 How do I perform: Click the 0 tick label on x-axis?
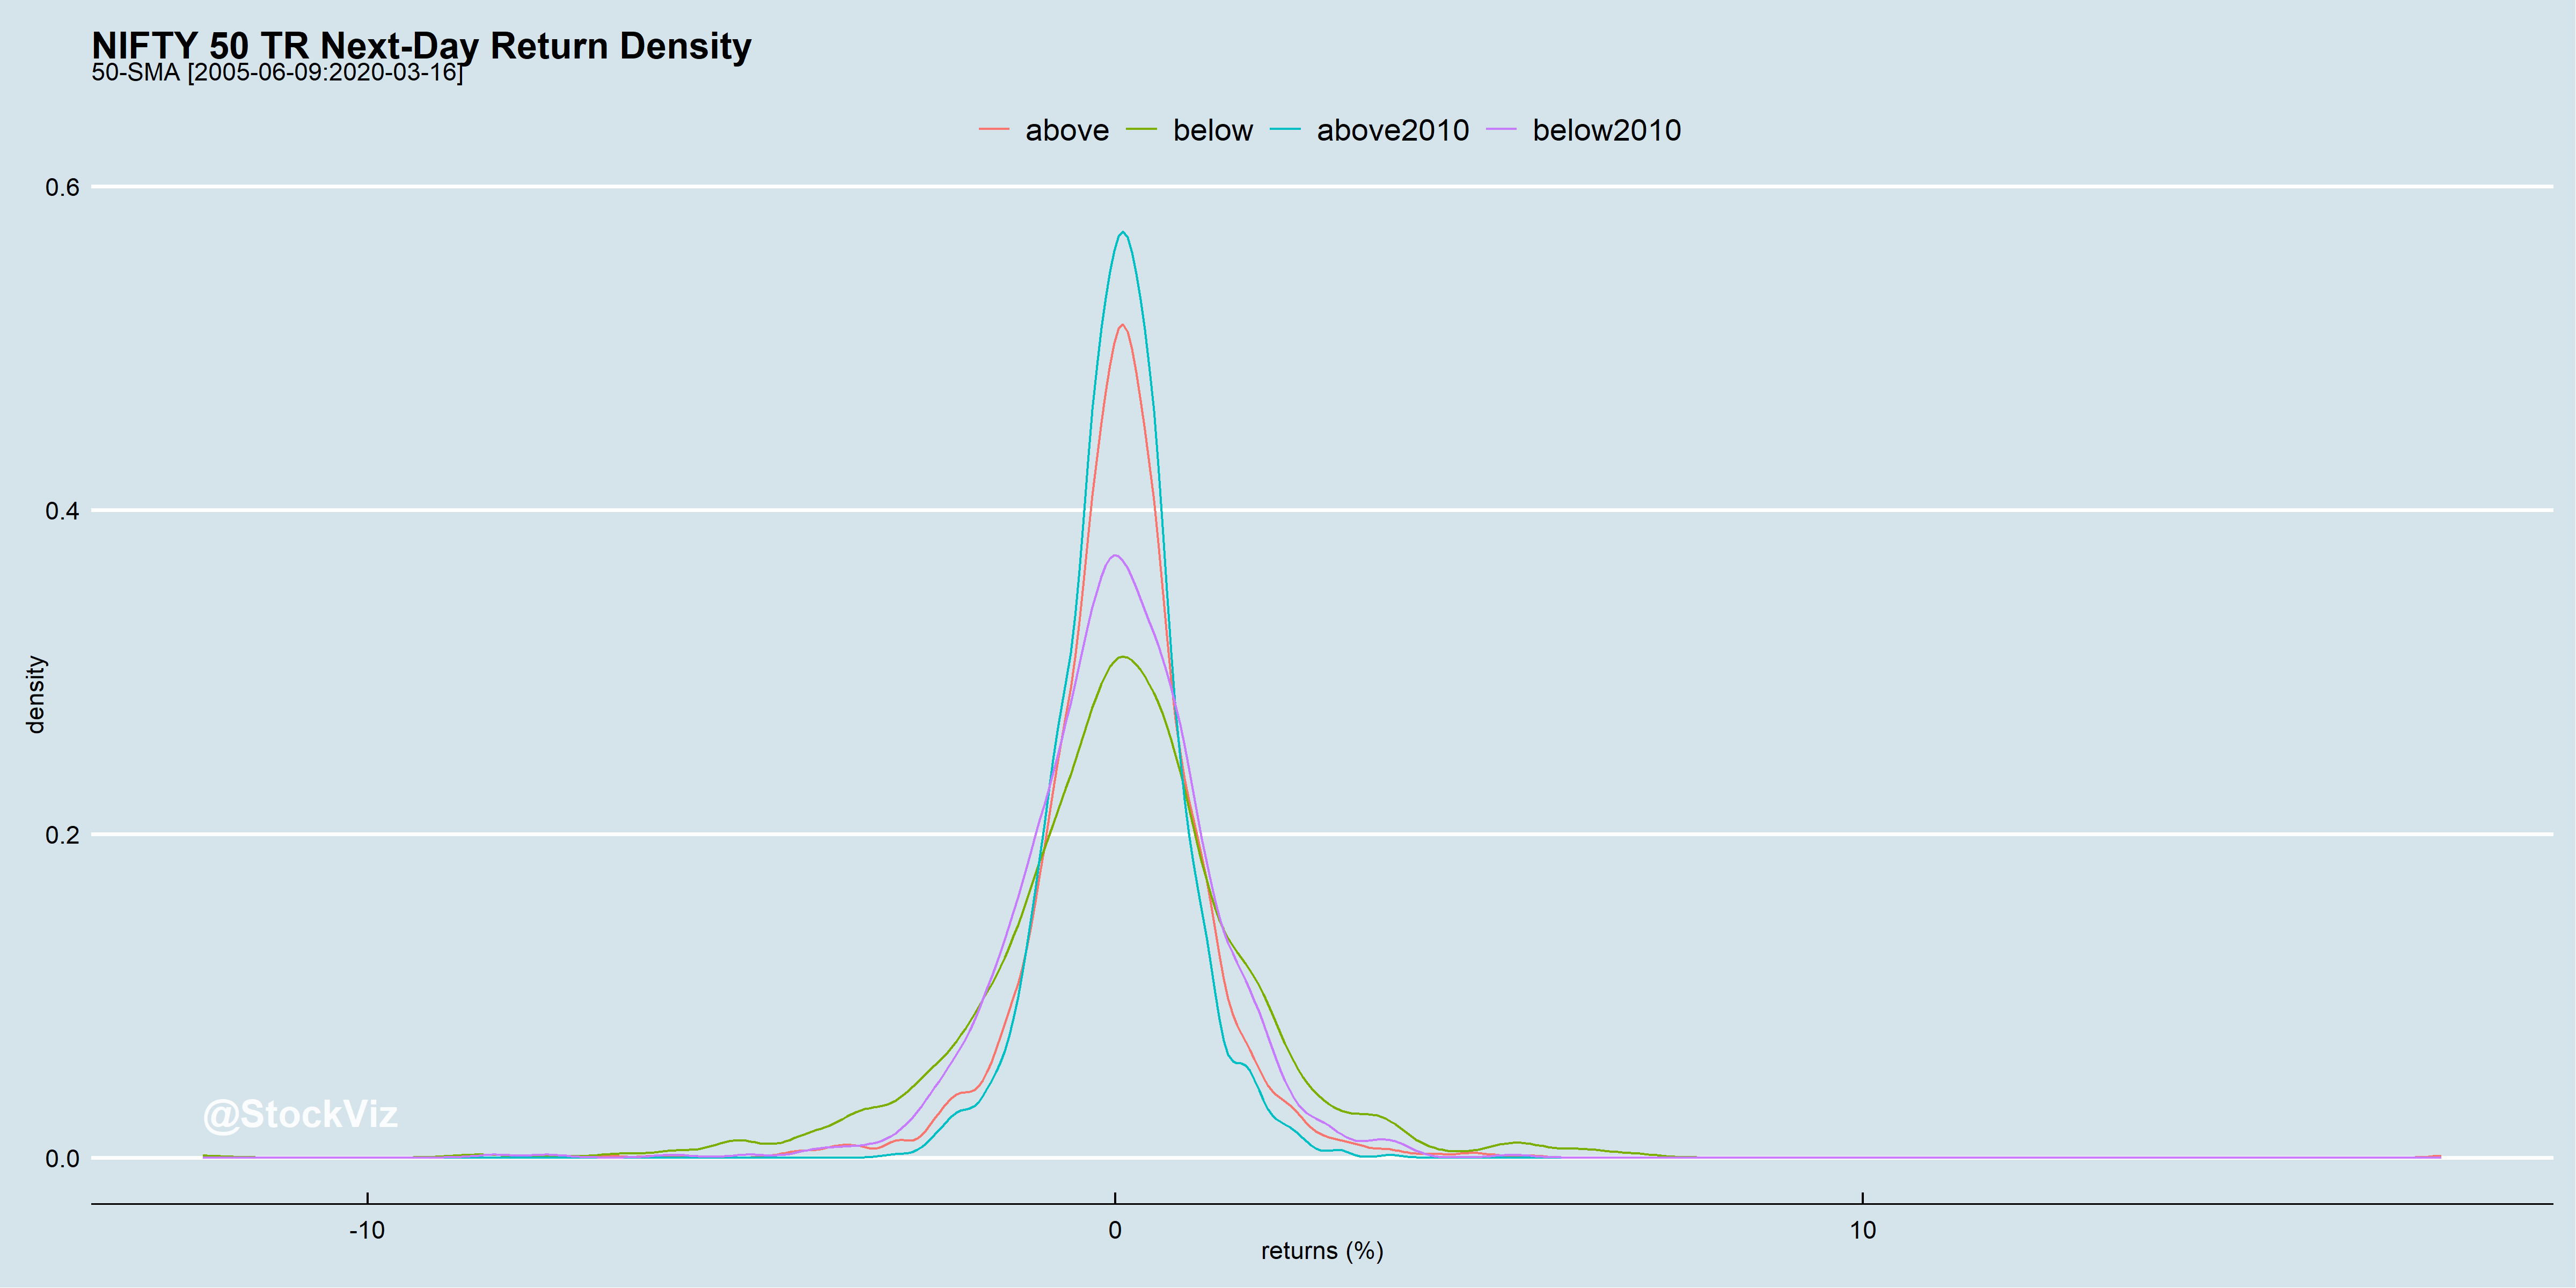click(x=1114, y=1231)
